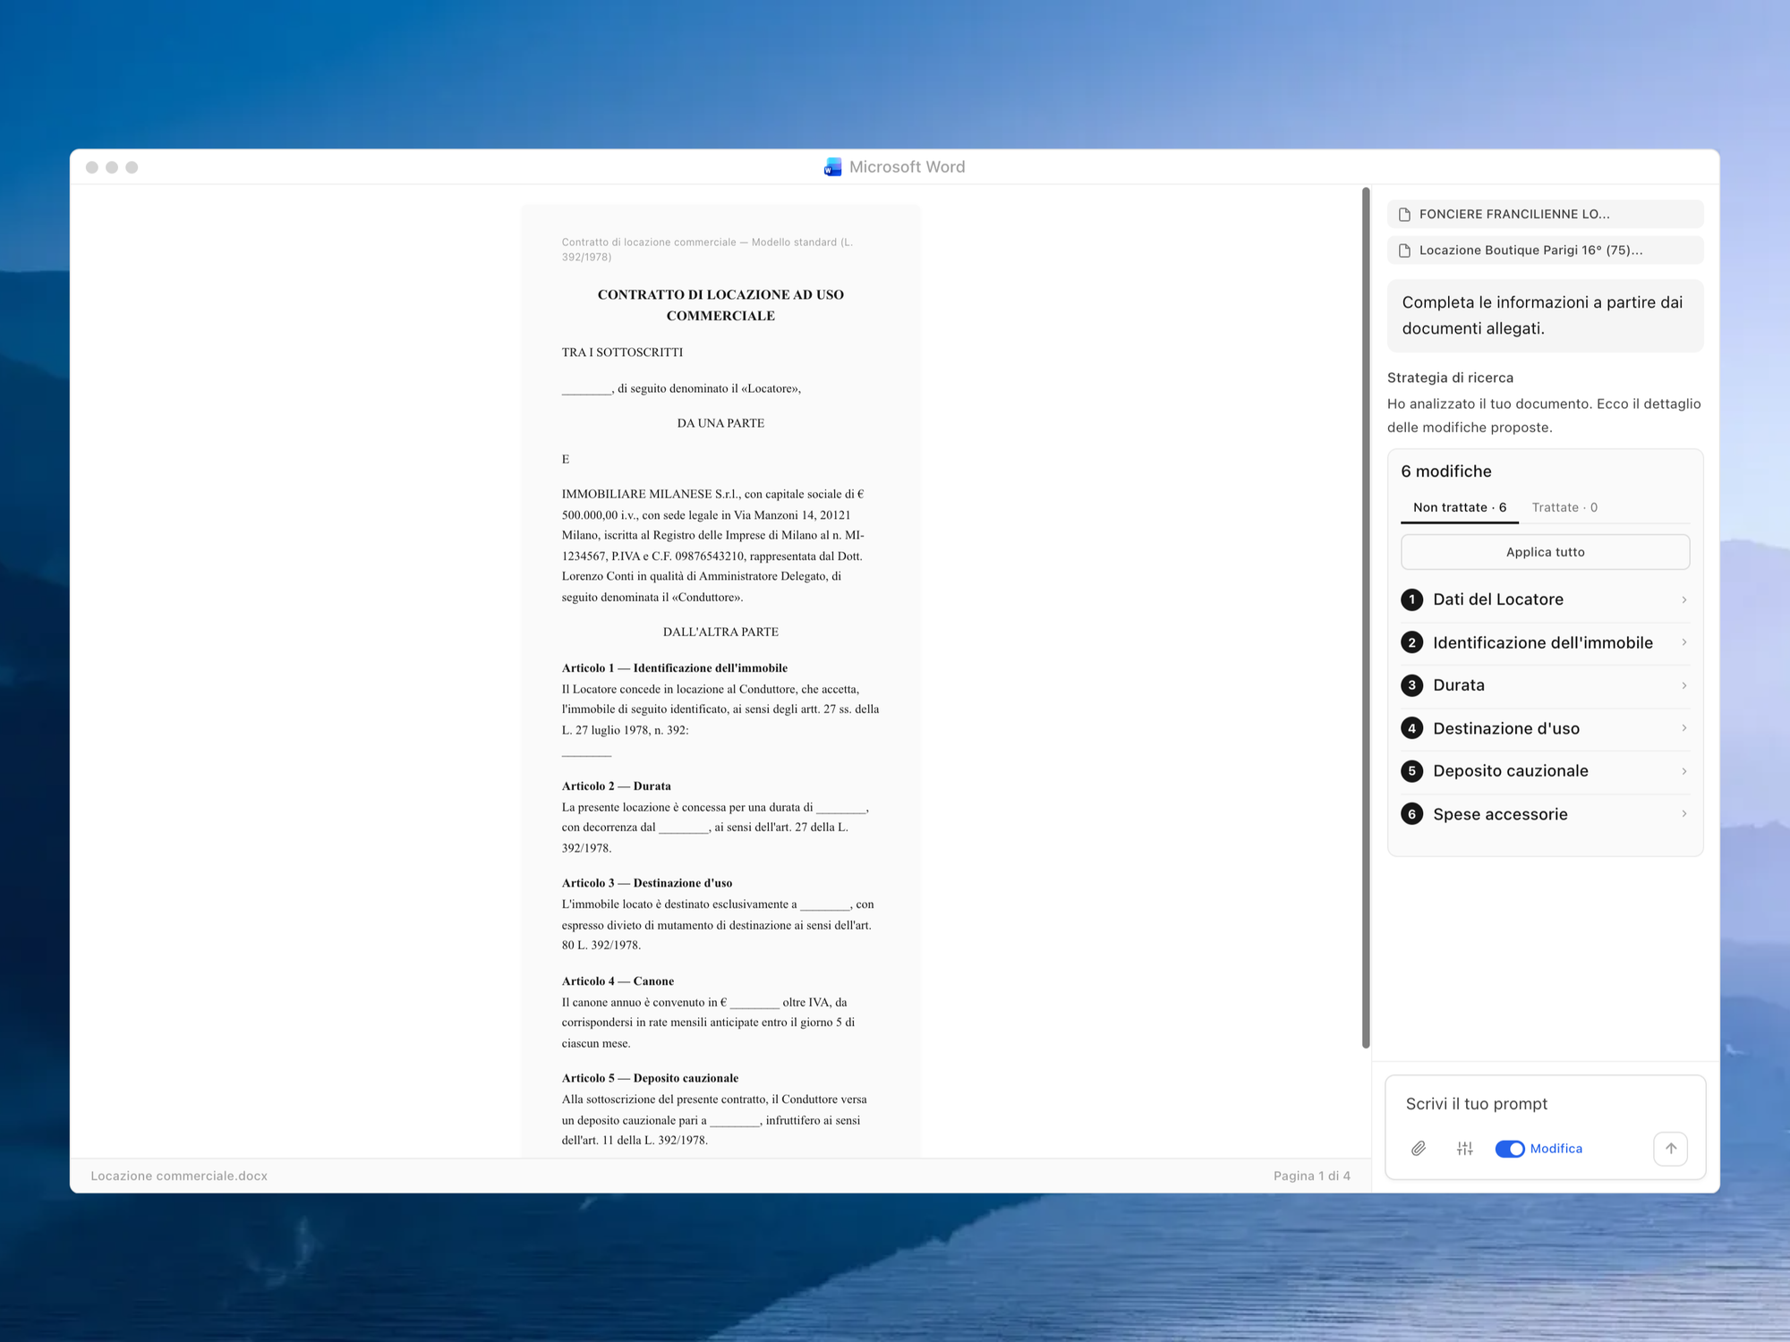This screenshot has width=1790, height=1342.
Task: Click the 'Locazione commerciale.docx' file name
Action: (179, 1176)
